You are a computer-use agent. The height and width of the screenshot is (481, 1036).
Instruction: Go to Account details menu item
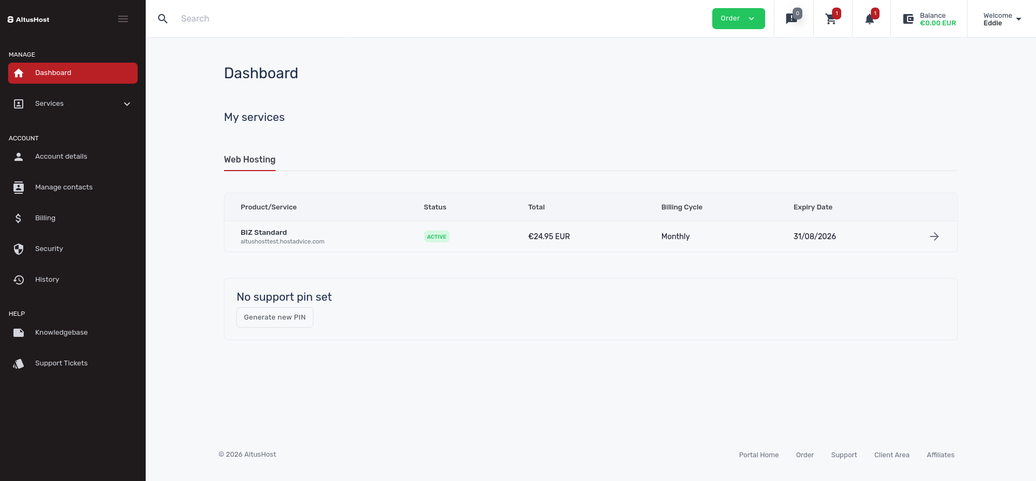pos(73,157)
